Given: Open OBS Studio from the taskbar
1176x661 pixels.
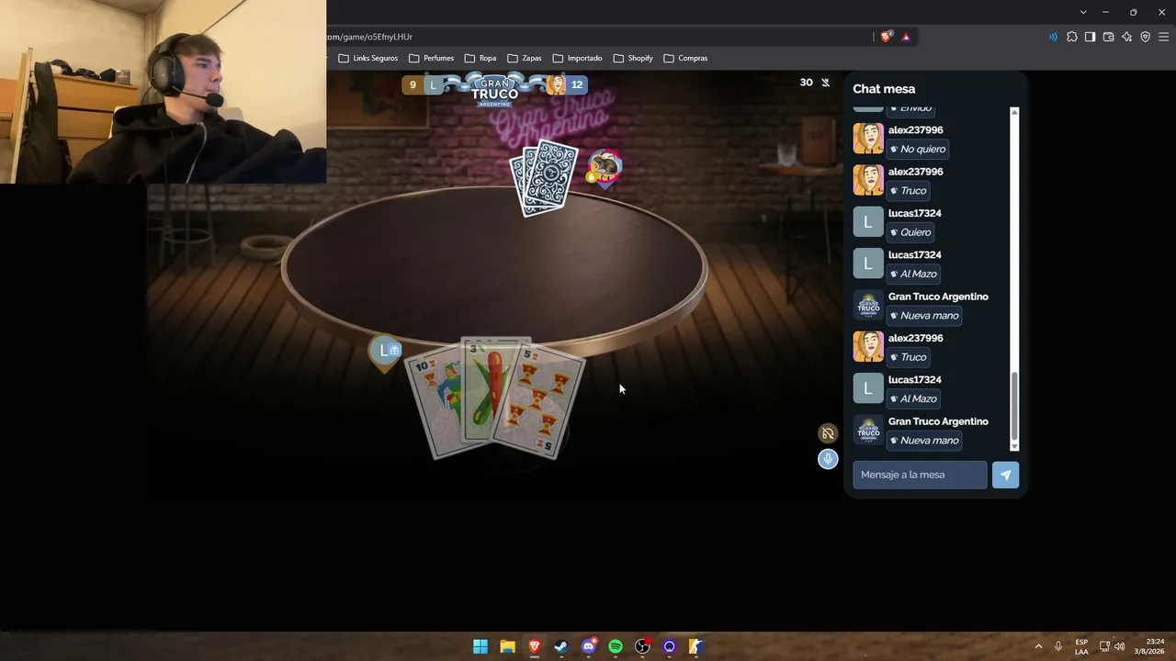Looking at the screenshot, I should (642, 646).
